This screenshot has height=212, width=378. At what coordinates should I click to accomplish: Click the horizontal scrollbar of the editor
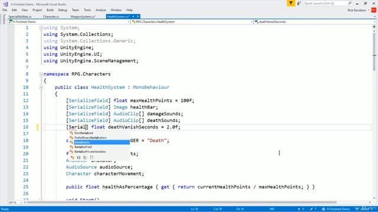point(182,203)
